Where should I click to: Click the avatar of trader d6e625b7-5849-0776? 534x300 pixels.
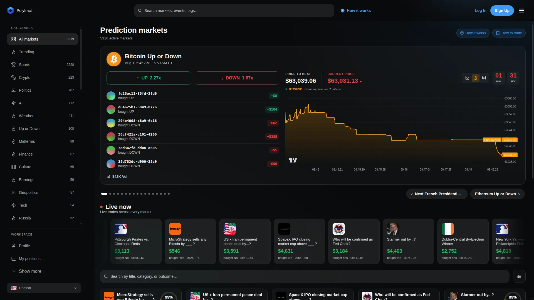click(x=111, y=109)
